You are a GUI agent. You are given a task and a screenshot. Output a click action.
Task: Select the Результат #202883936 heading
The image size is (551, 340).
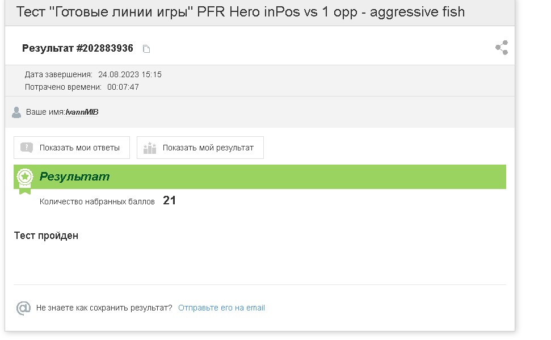pyautogui.click(x=78, y=48)
